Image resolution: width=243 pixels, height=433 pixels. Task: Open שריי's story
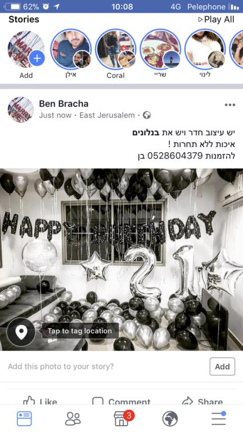point(160,50)
